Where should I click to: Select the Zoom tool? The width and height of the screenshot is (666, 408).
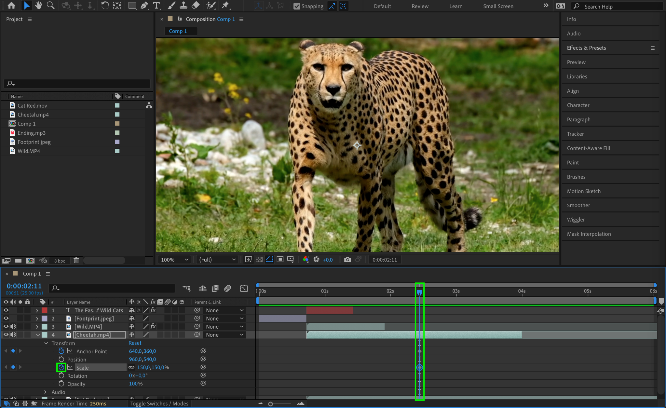tap(51, 5)
